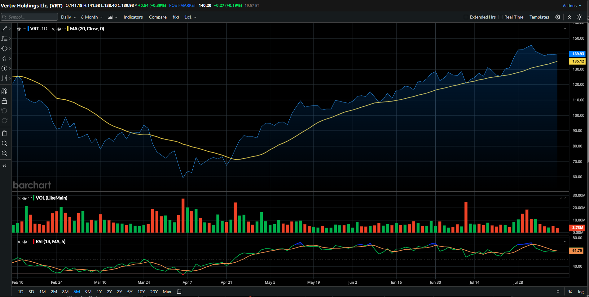Toggle percent scale button

point(570,292)
